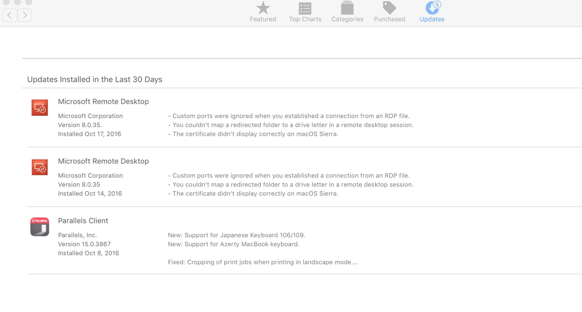582x312 pixels.
Task: Click the yellow minimize window button
Action: point(17,2)
